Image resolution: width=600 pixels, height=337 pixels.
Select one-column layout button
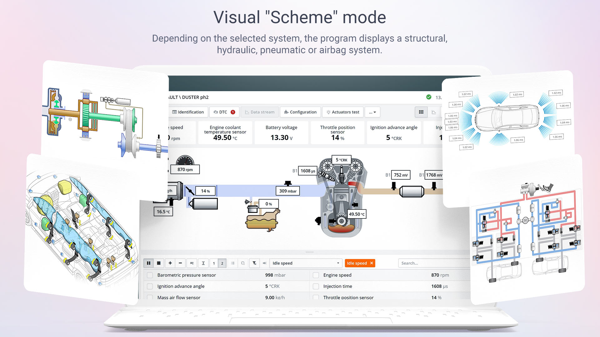coord(214,263)
